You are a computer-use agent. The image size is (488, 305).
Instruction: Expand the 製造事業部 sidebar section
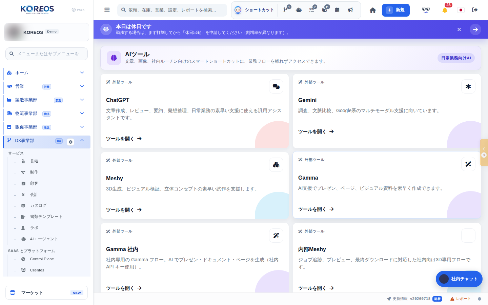(47, 100)
